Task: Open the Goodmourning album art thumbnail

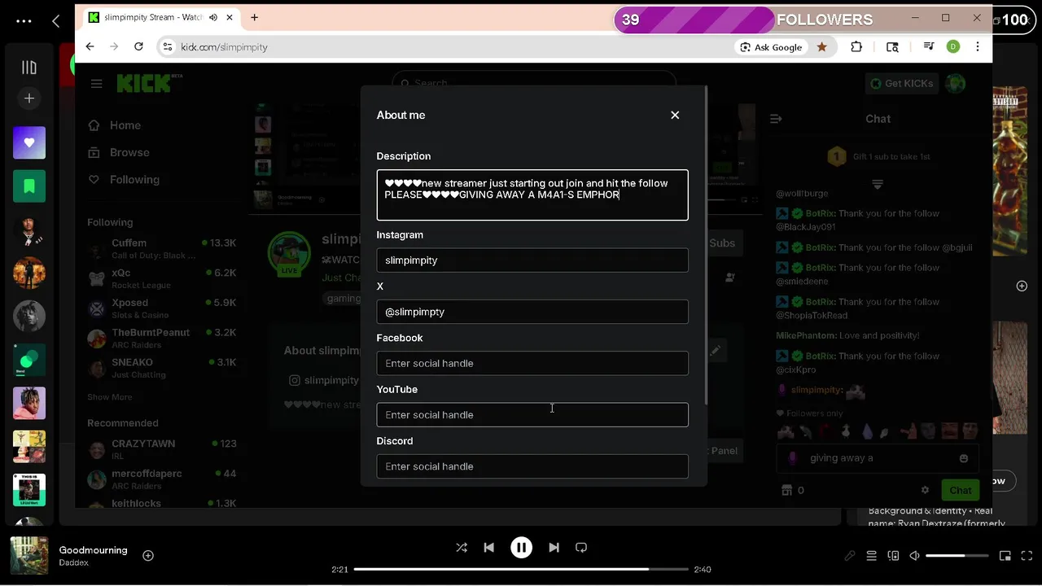Action: click(x=29, y=555)
